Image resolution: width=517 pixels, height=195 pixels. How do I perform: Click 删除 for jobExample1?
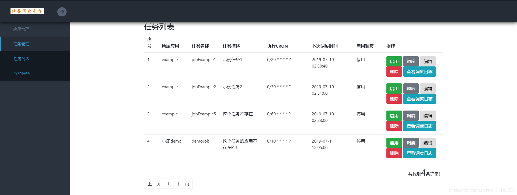pyautogui.click(x=394, y=72)
